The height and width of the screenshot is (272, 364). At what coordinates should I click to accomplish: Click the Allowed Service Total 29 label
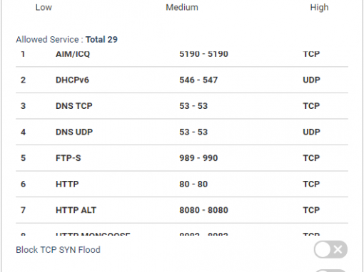point(66,39)
